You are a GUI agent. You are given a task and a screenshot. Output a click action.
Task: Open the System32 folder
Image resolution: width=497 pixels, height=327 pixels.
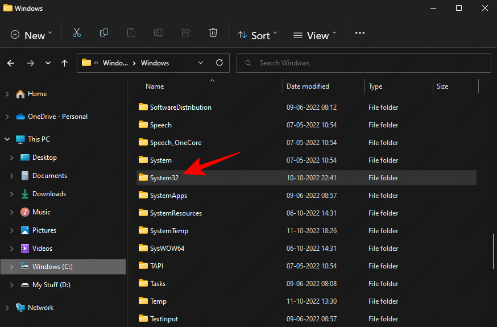click(x=164, y=178)
